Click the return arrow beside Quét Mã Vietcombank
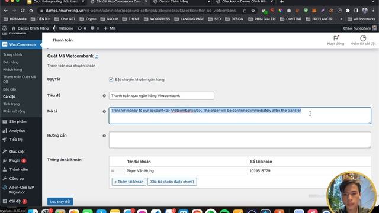This screenshot has height=213, width=379. coord(97,57)
